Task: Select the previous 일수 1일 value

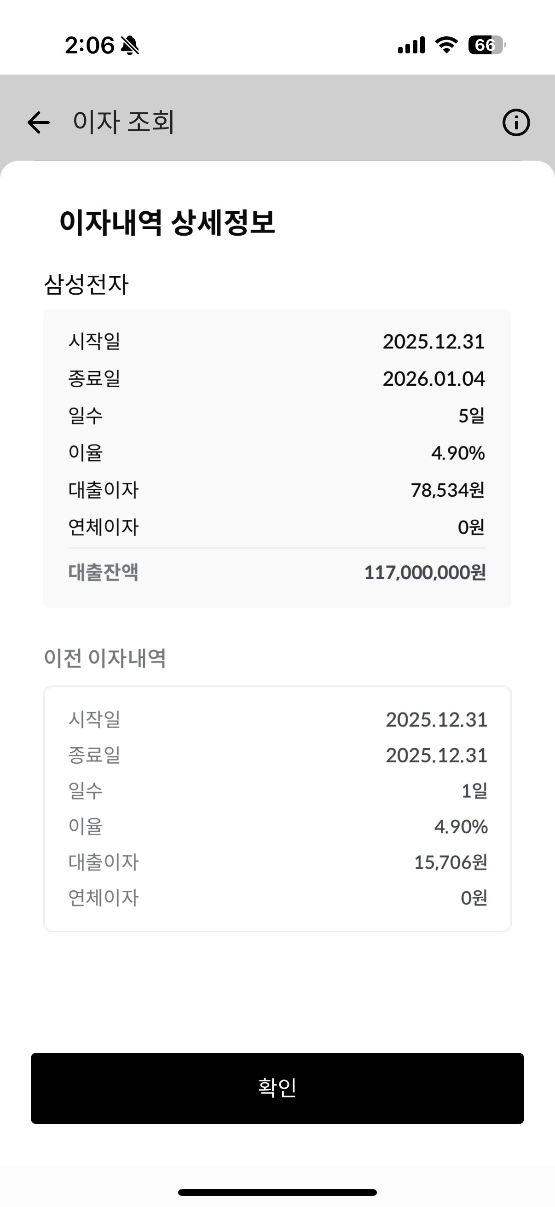Action: click(474, 791)
